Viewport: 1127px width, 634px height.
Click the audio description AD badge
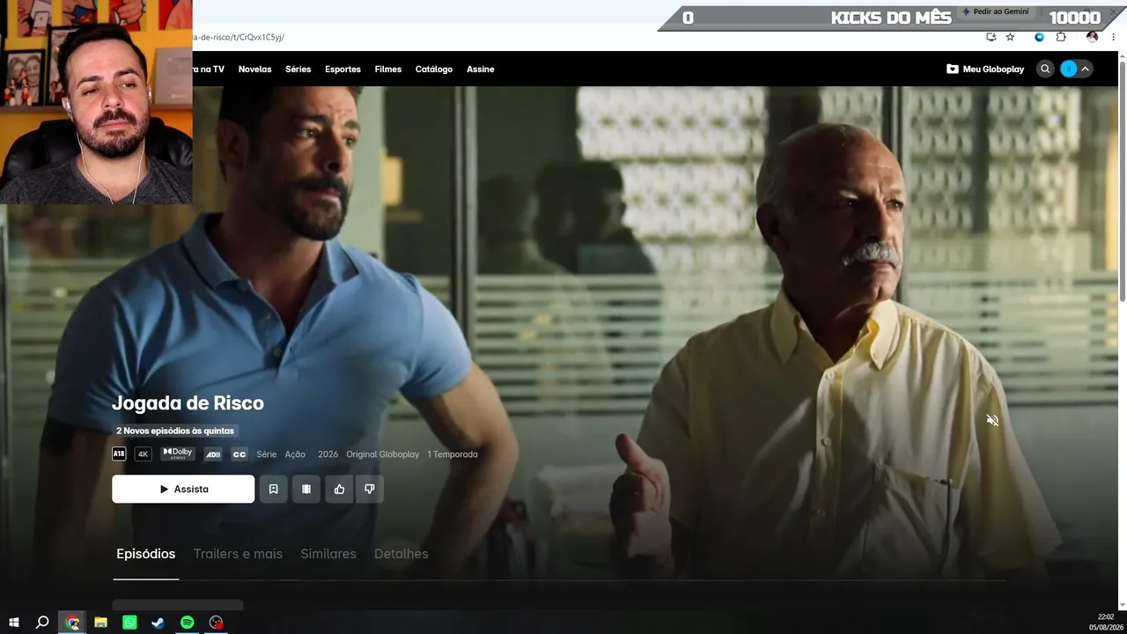click(212, 454)
